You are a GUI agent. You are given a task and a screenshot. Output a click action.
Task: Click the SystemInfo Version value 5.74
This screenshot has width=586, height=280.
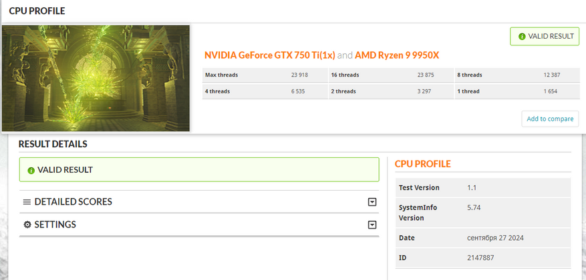474,207
